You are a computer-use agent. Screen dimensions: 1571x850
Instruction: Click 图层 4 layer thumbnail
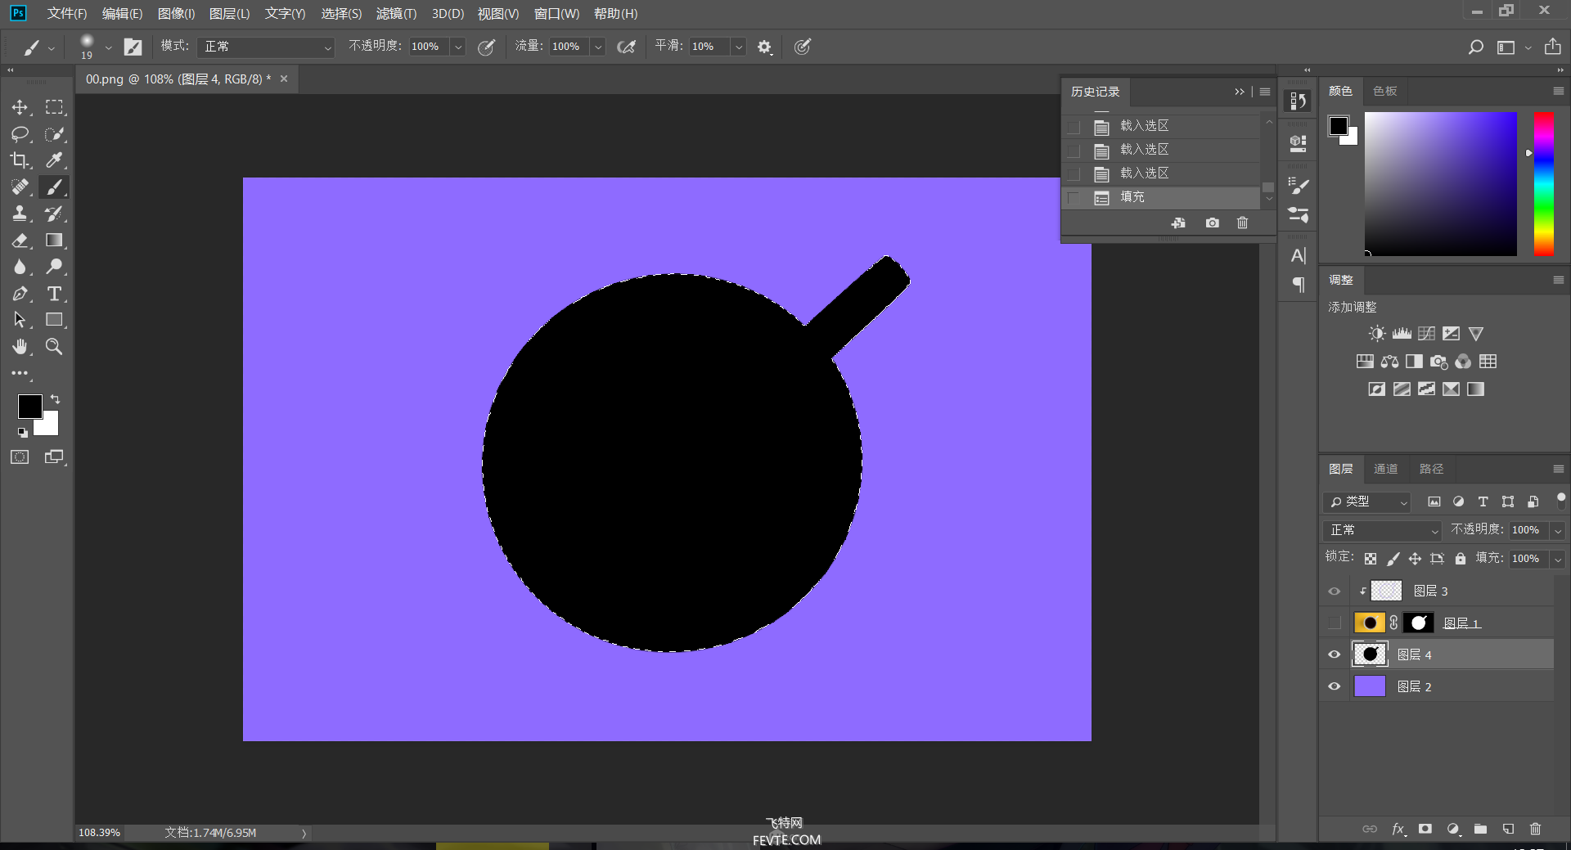1370,654
